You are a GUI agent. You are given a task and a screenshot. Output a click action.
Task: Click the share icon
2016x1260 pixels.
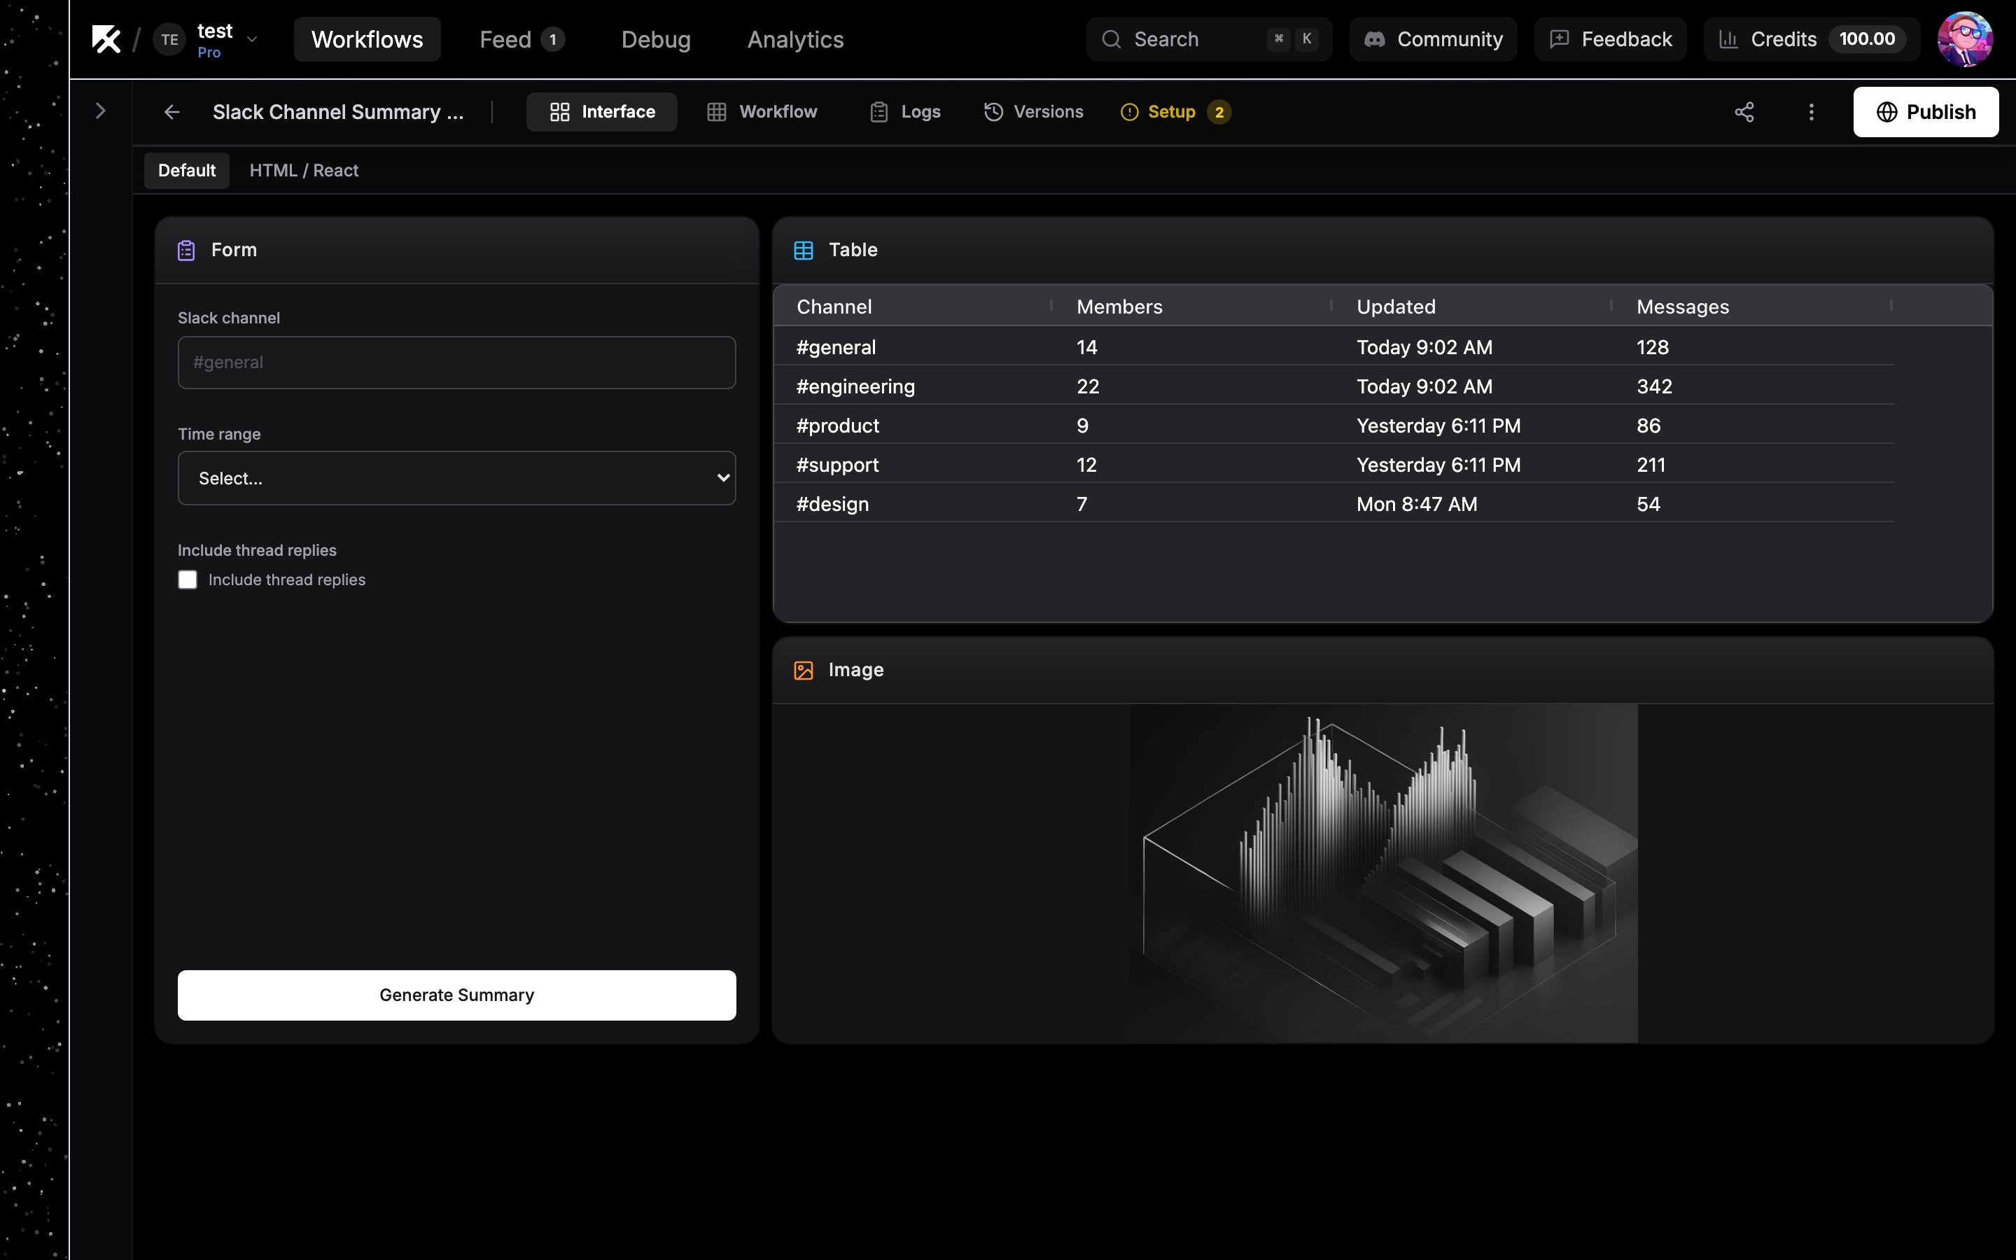(1744, 112)
